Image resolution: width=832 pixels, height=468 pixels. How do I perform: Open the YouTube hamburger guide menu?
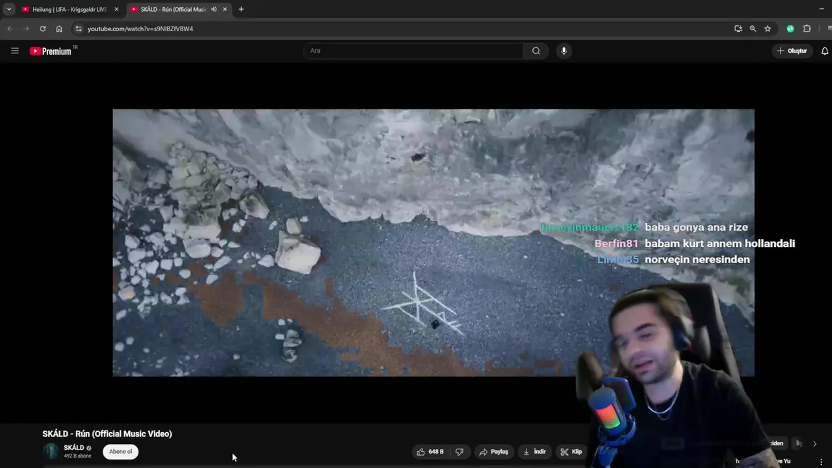tap(15, 51)
